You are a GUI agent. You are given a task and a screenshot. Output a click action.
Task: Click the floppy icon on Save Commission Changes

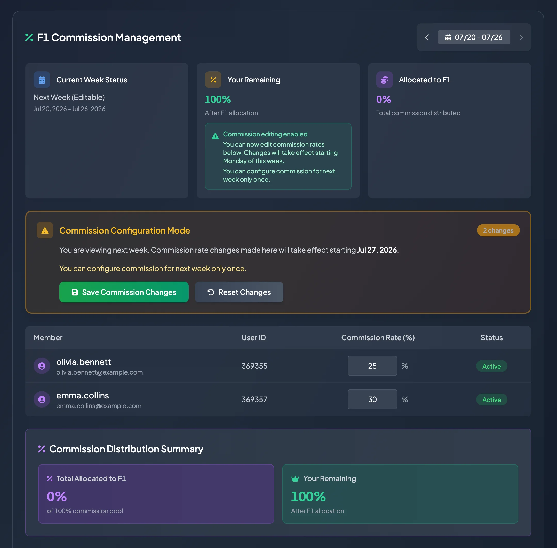click(x=75, y=292)
